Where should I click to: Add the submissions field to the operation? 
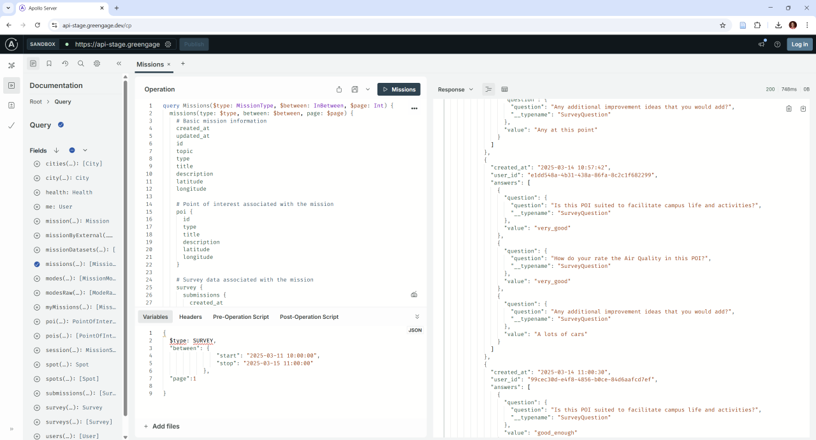pyautogui.click(x=36, y=393)
